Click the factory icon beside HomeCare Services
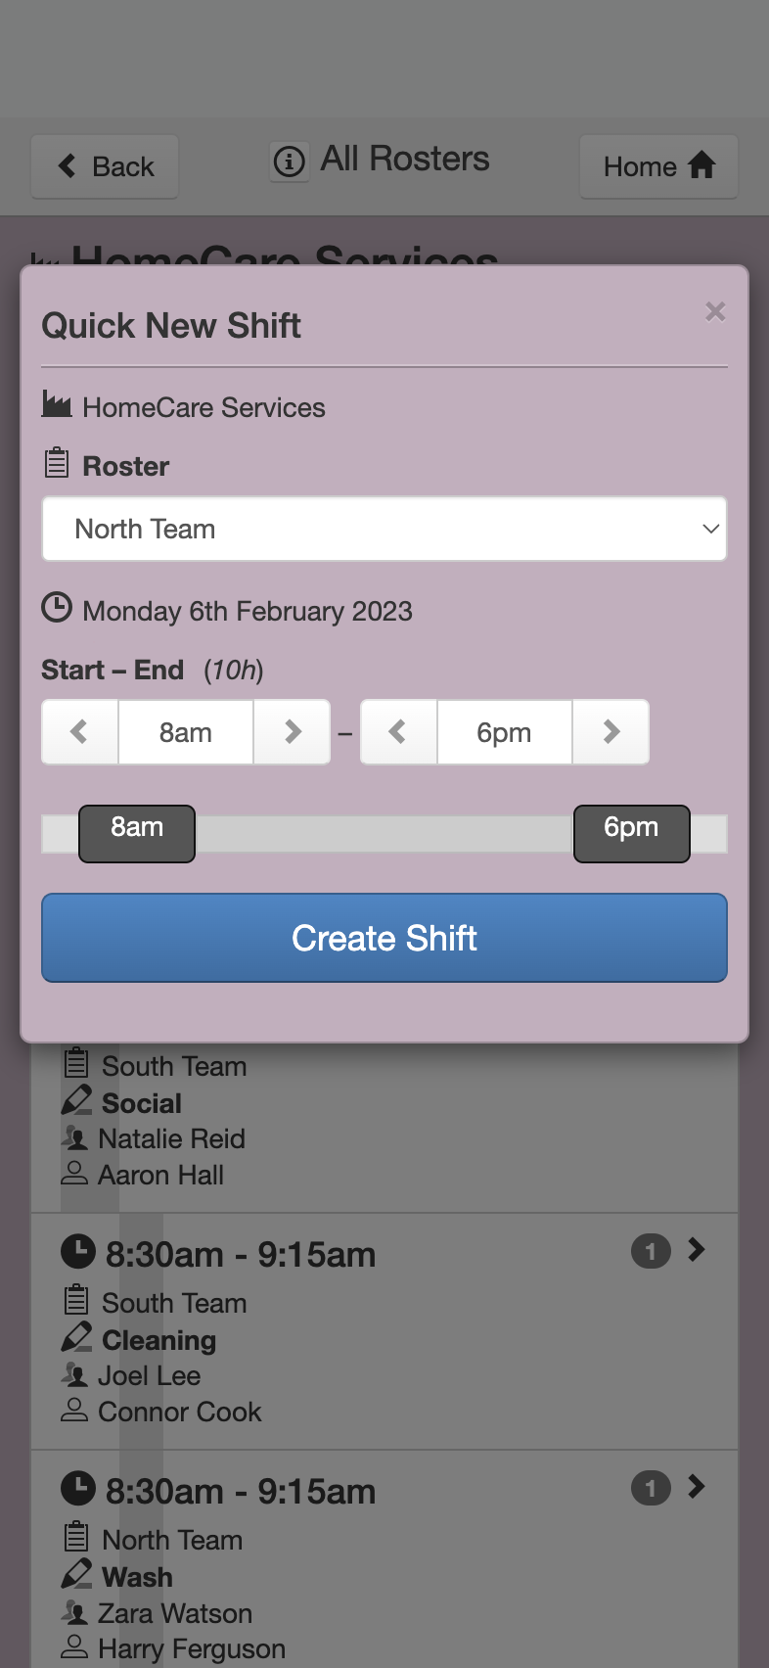 (57, 403)
